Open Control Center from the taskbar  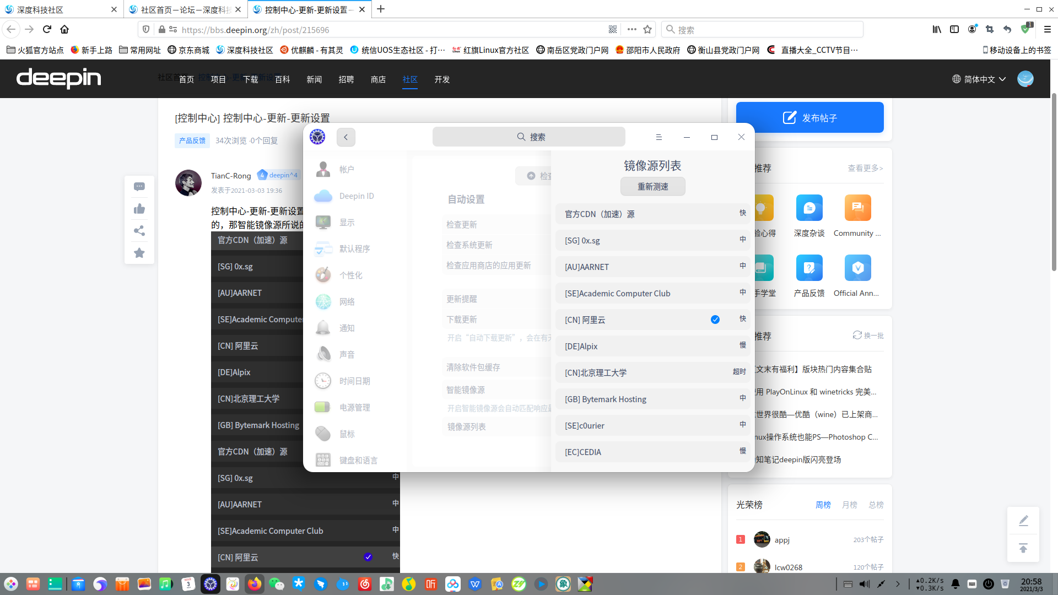click(x=210, y=584)
